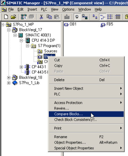
Task: Click the S7 Memory Card toolbar icon
Action: pos(31,17)
